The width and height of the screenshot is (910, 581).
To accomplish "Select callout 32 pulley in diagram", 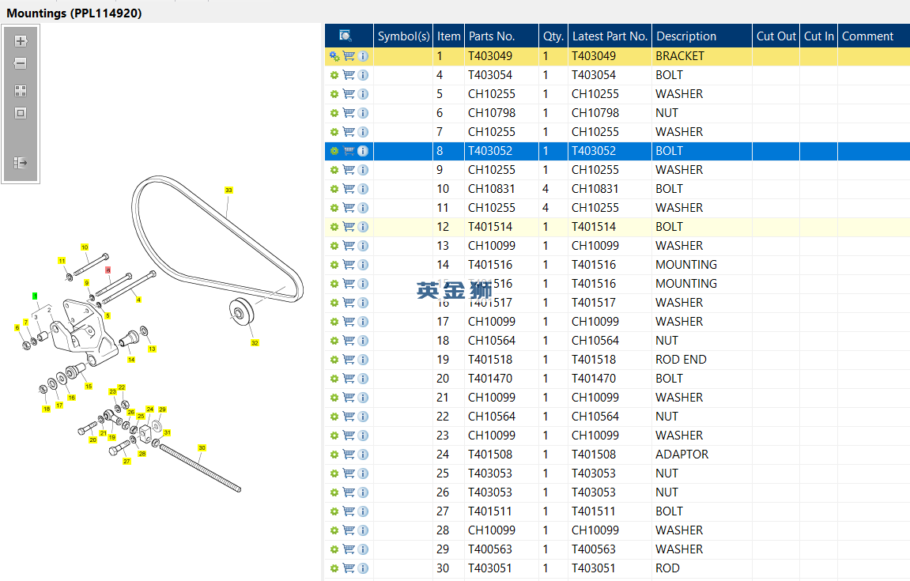I will pos(255,343).
